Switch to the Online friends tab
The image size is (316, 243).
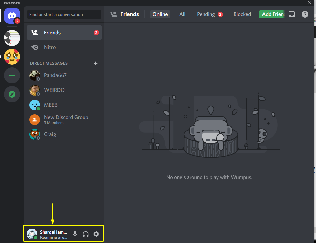pos(160,14)
